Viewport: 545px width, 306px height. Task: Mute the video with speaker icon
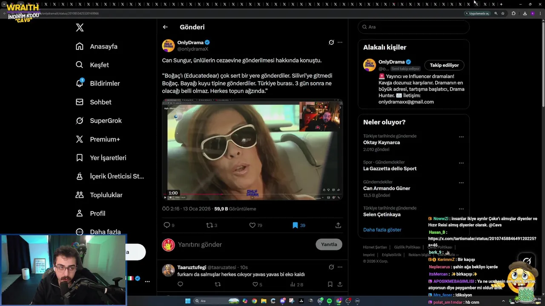coord(171,197)
